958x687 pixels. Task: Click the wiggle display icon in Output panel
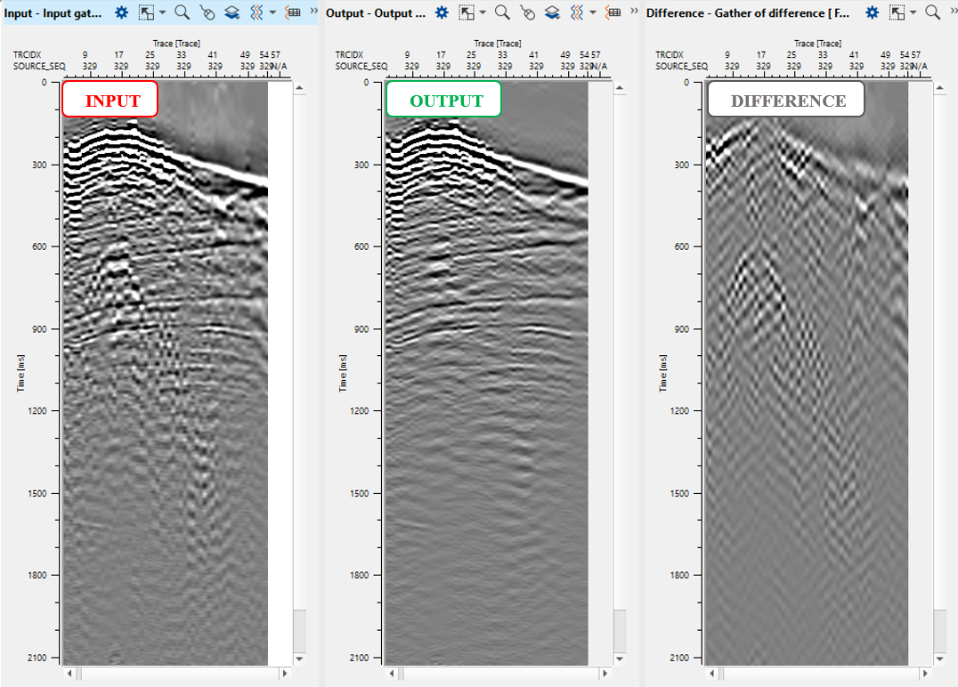click(577, 12)
